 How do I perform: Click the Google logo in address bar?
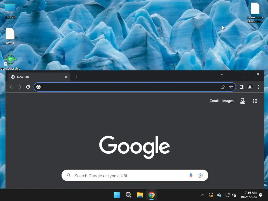[x=38, y=87]
